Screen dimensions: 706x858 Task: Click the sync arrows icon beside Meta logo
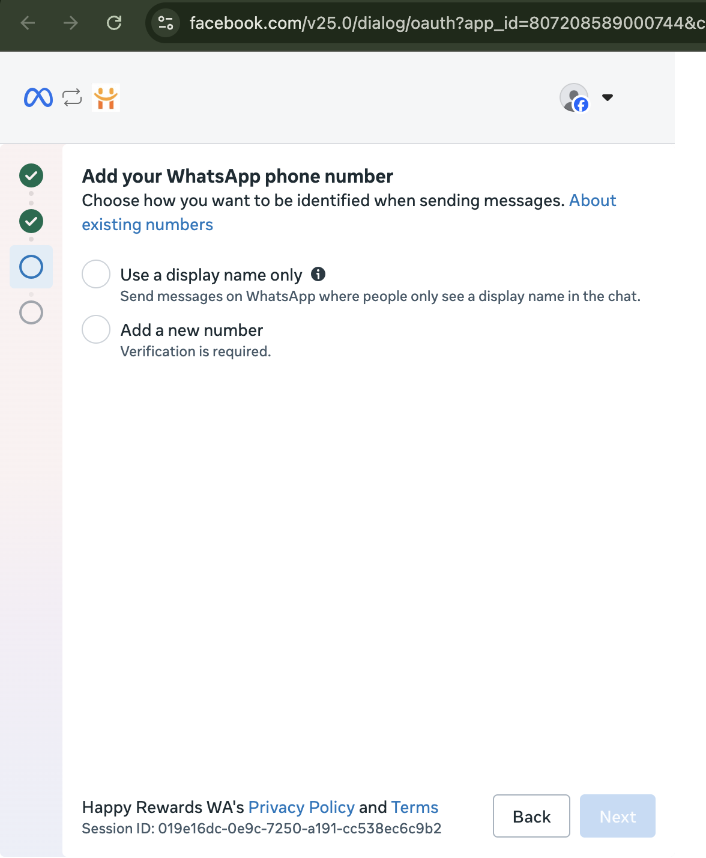(x=72, y=97)
